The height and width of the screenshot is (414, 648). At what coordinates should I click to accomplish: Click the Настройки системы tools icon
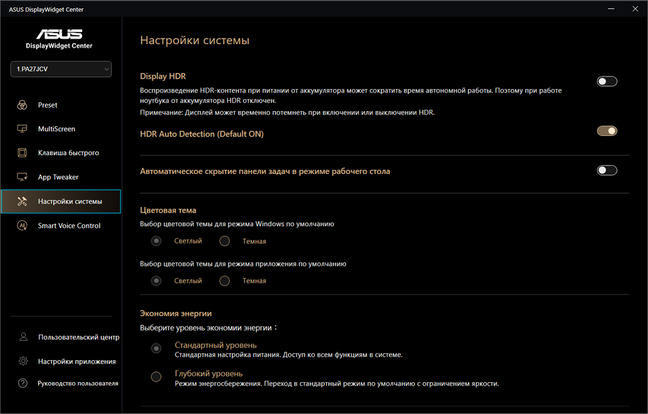23,201
